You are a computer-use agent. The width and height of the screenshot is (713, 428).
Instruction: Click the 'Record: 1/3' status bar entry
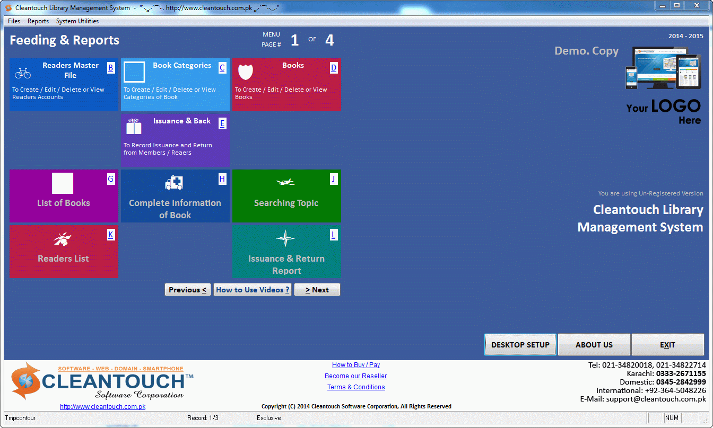[203, 418]
